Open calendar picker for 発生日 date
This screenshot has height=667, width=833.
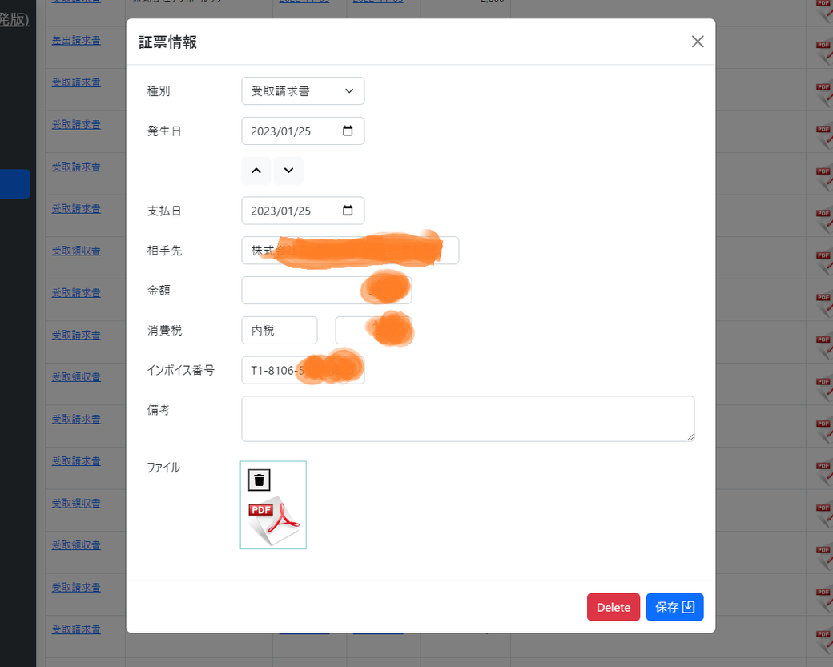click(x=348, y=131)
